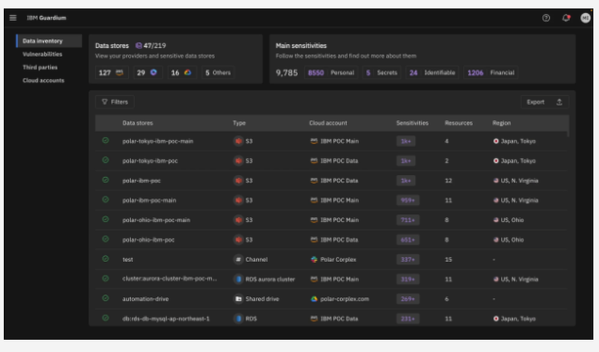
Task: Click S3 icon in polar-ohio-ibm-poc row
Action: coord(238,240)
